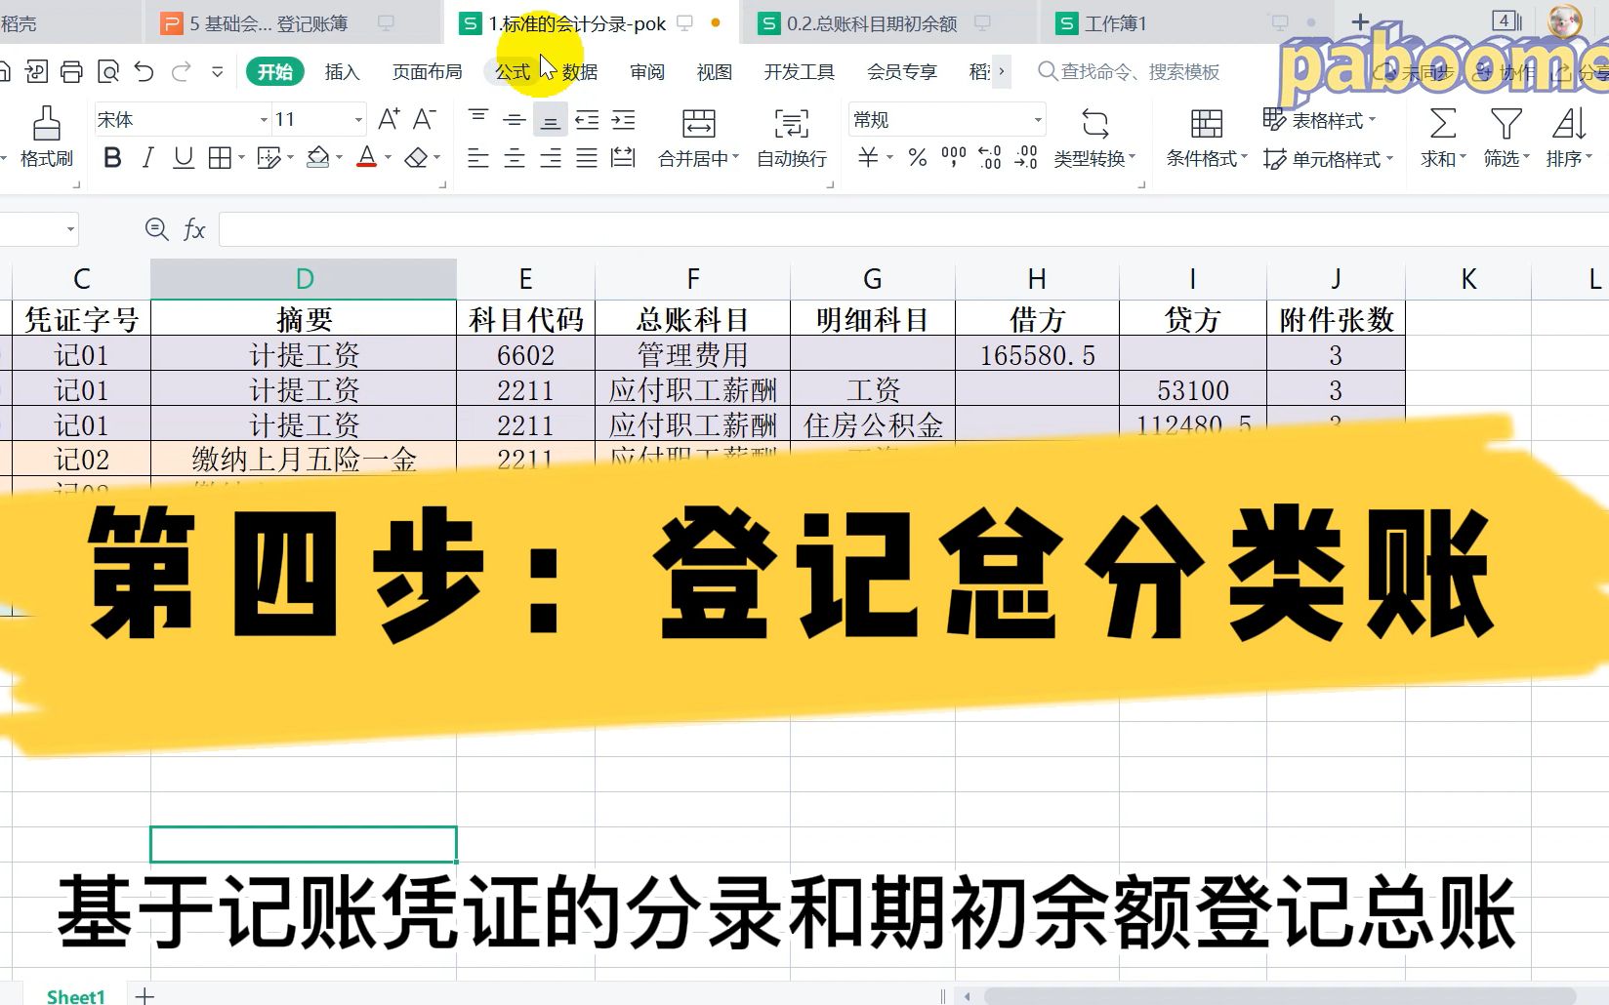Open the font name dropdown 宋体
Screen dimensions: 1609x1005
click(x=264, y=120)
